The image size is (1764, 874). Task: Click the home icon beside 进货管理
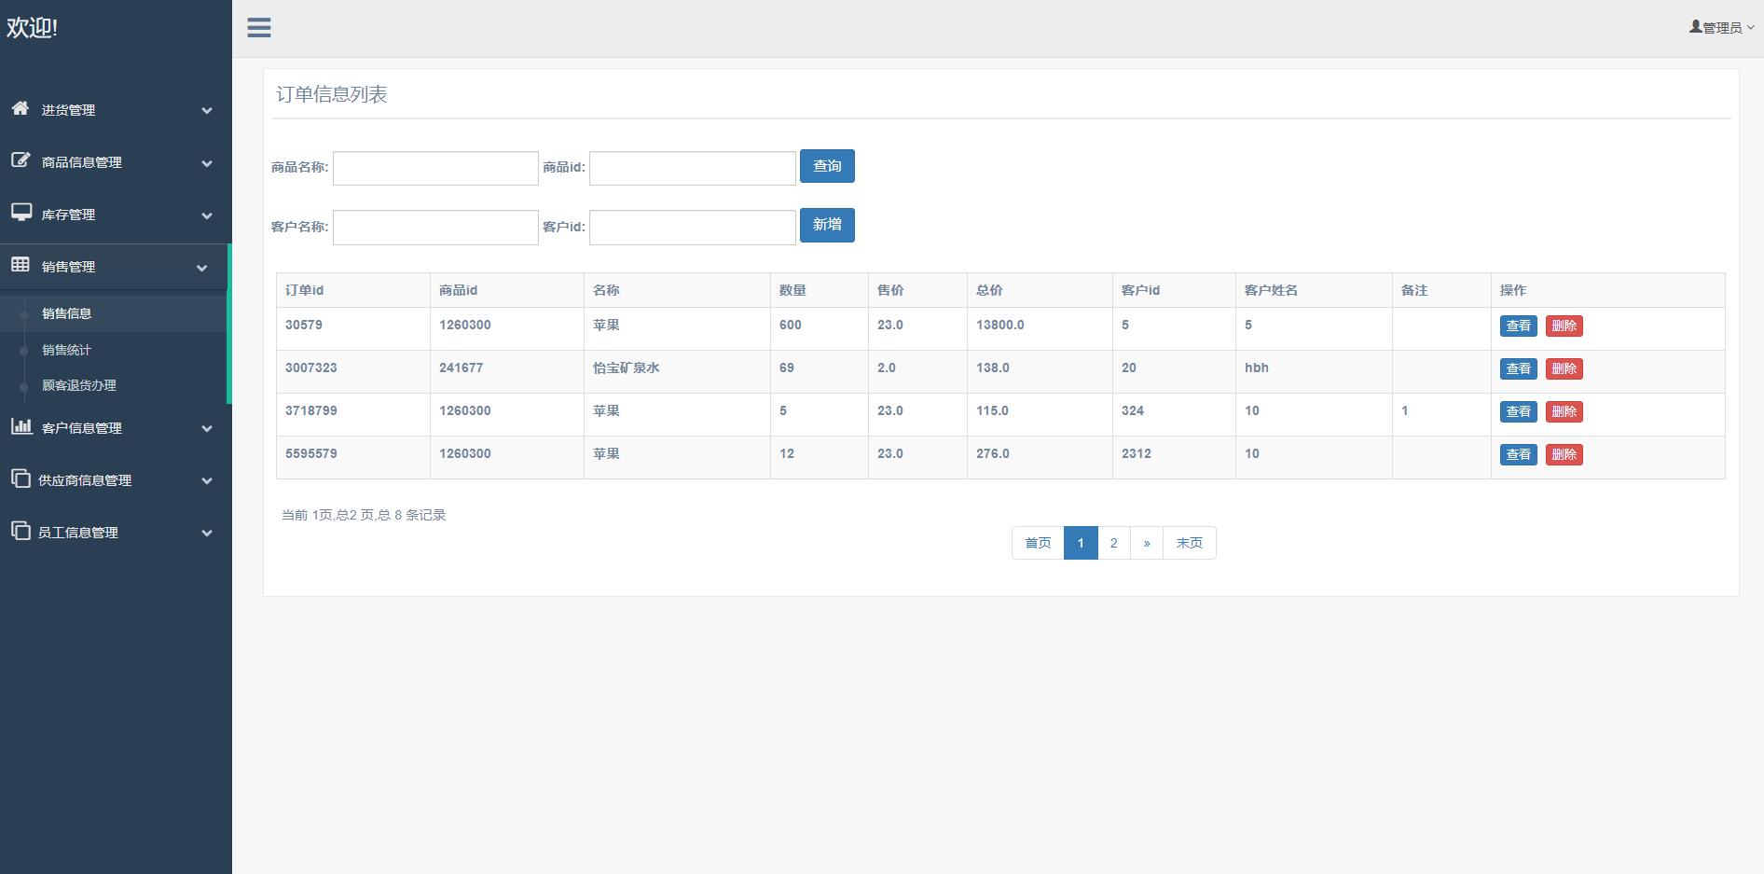click(21, 108)
